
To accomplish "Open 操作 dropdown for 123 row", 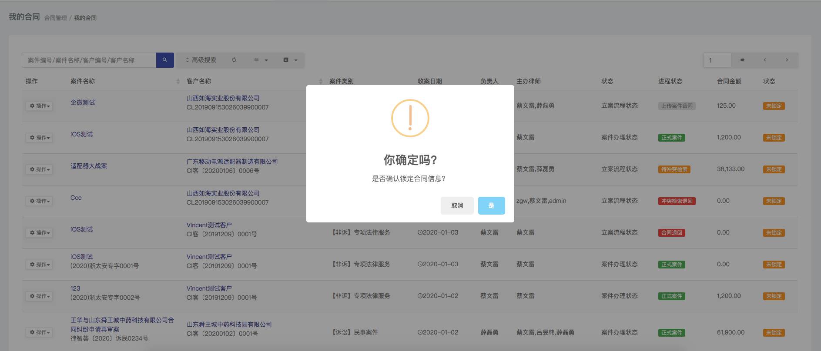I will 40,296.
